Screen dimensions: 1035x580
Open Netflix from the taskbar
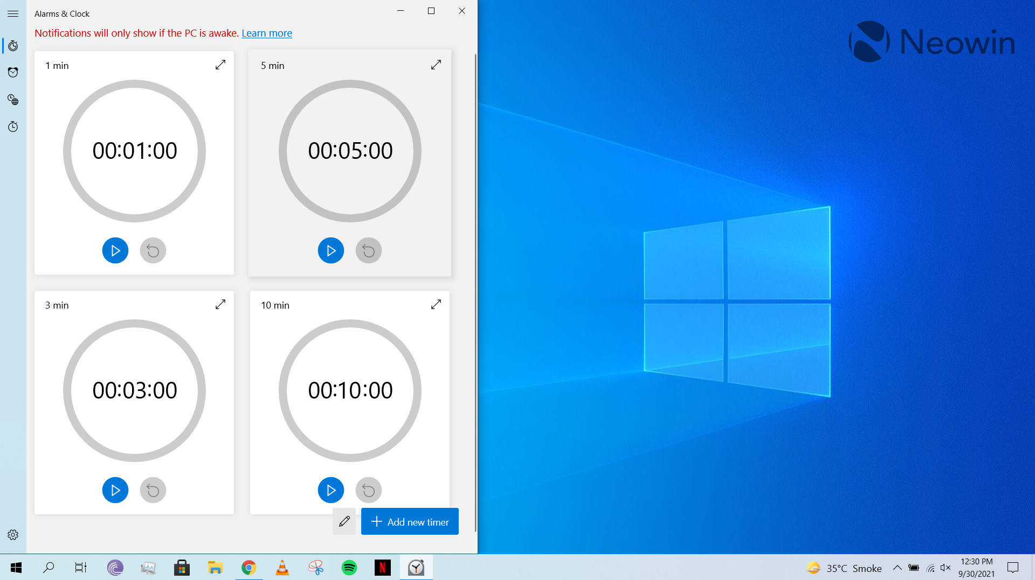[383, 568]
